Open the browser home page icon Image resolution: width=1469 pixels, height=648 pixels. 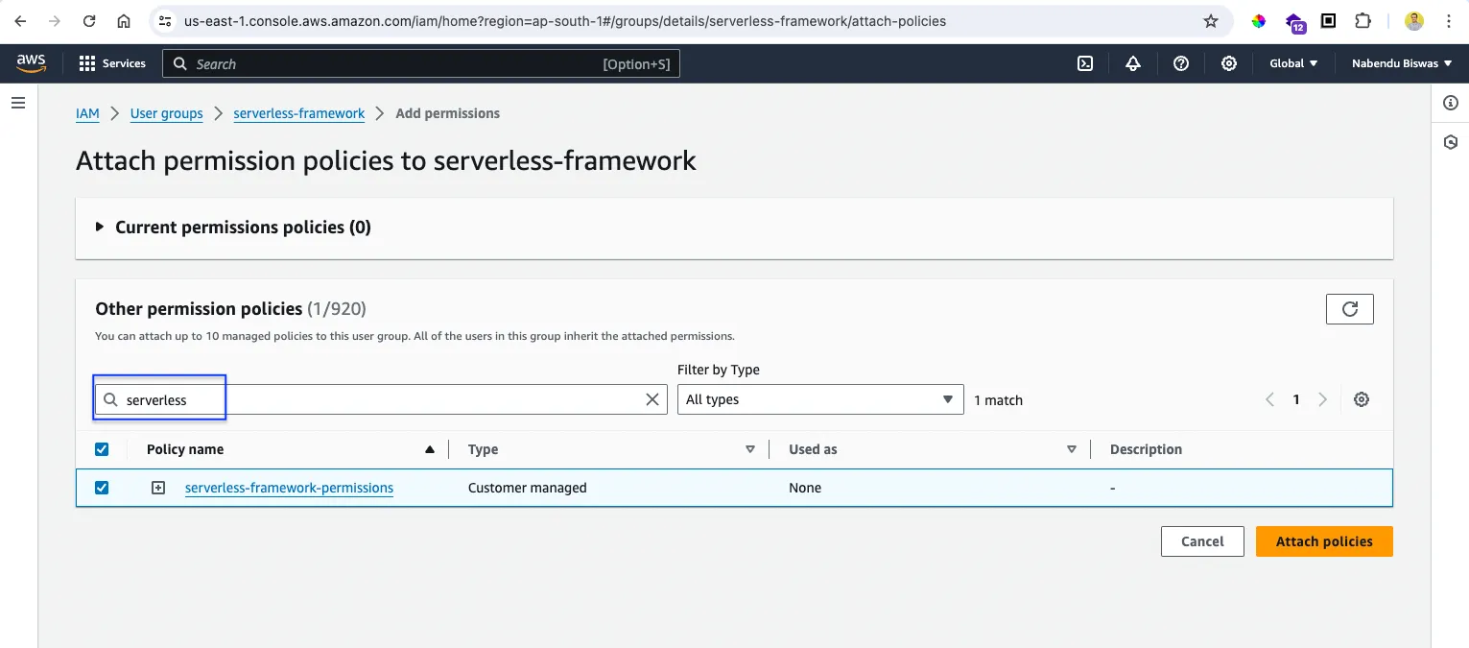124,21
